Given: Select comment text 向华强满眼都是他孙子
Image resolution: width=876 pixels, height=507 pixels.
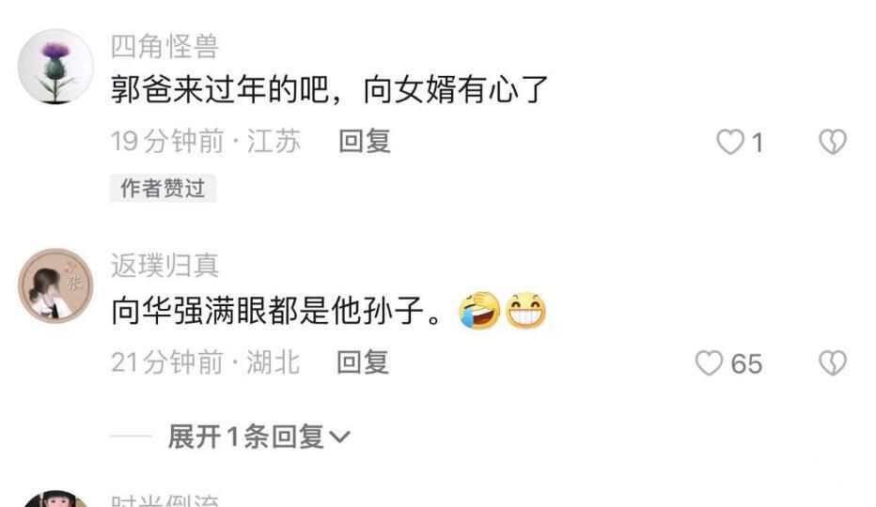Looking at the screenshot, I should (x=267, y=311).
